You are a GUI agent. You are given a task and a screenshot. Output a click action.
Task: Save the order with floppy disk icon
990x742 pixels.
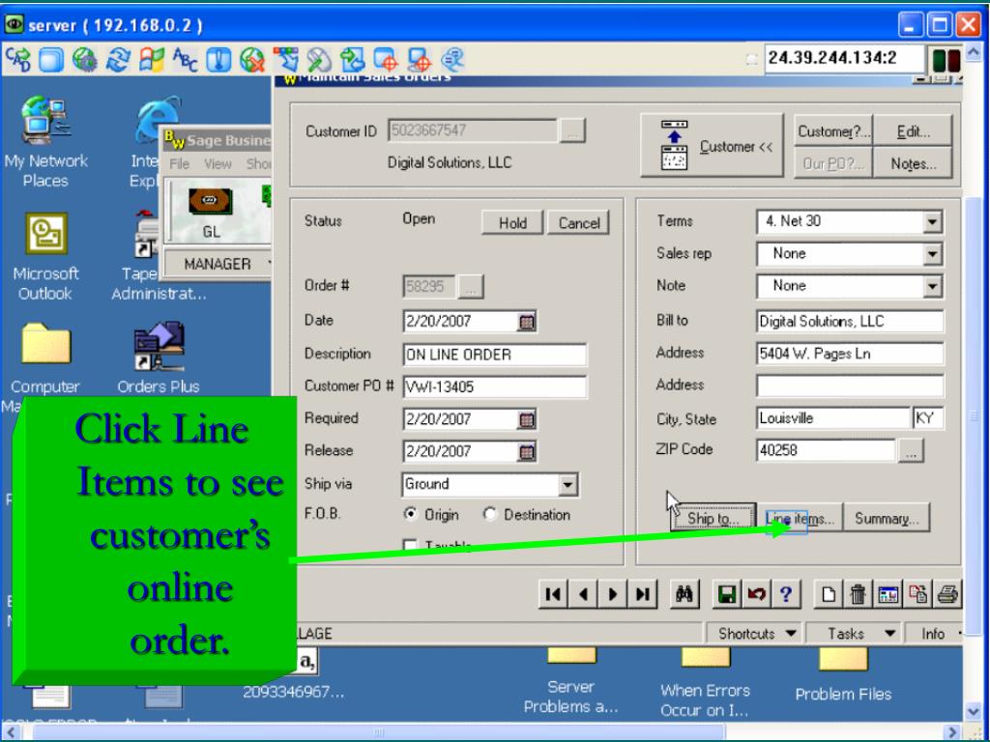pos(727,594)
